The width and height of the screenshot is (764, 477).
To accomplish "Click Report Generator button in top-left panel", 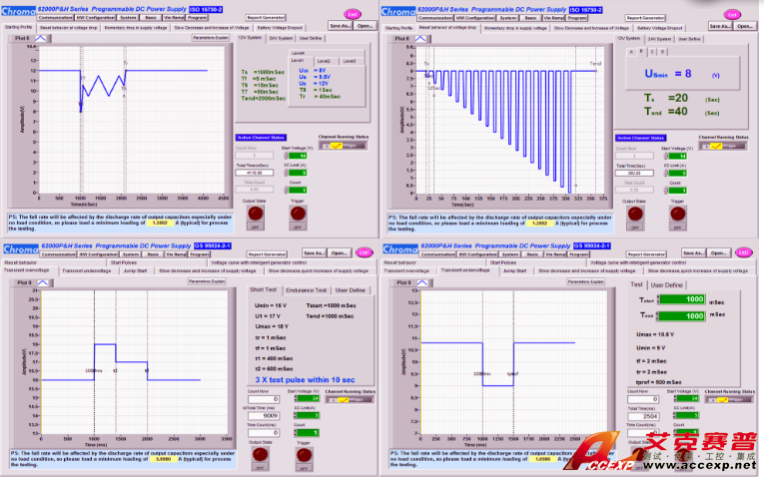I will pyautogui.click(x=266, y=17).
